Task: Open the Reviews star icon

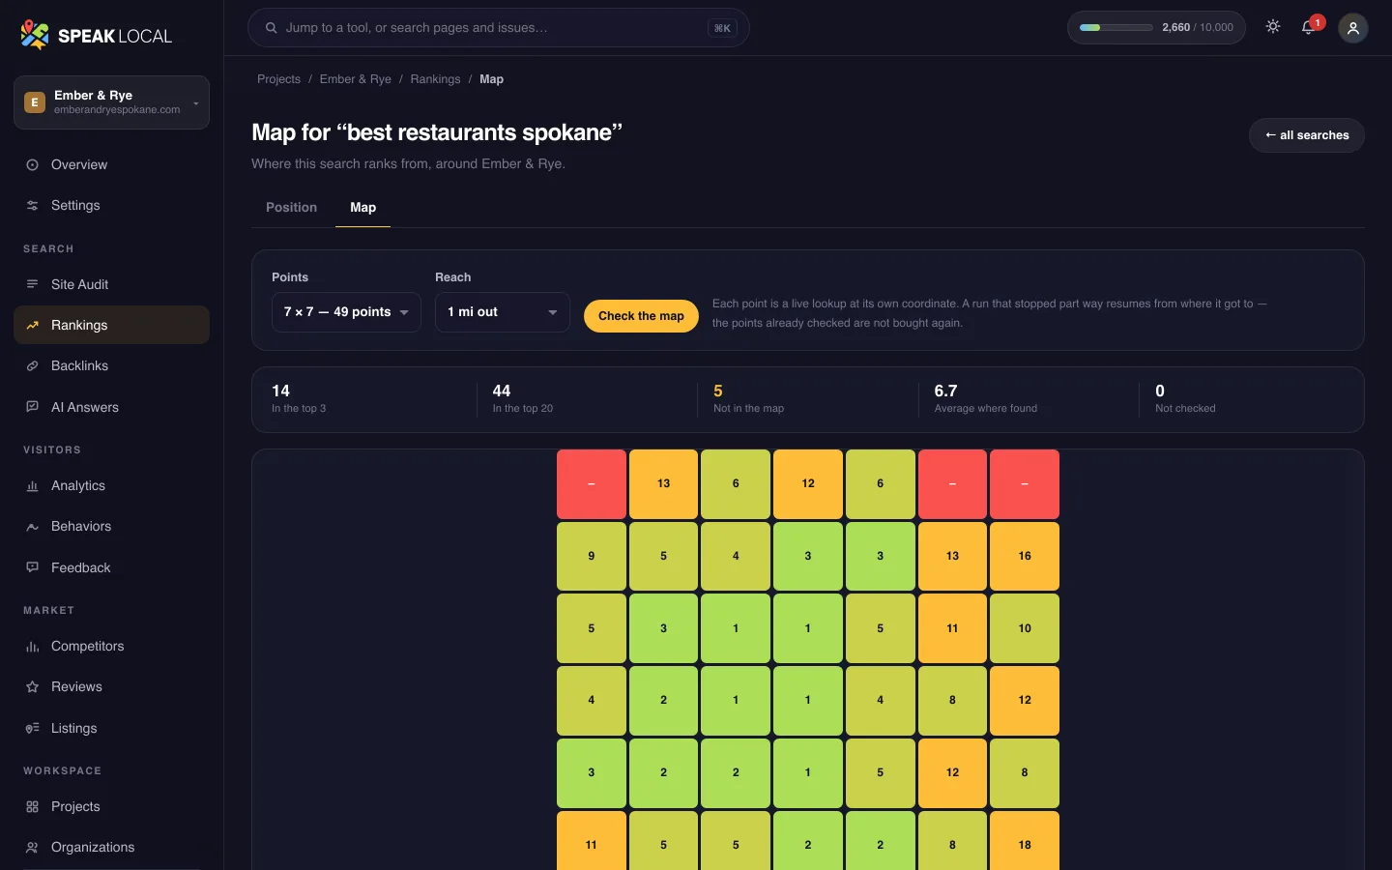Action: (32, 686)
